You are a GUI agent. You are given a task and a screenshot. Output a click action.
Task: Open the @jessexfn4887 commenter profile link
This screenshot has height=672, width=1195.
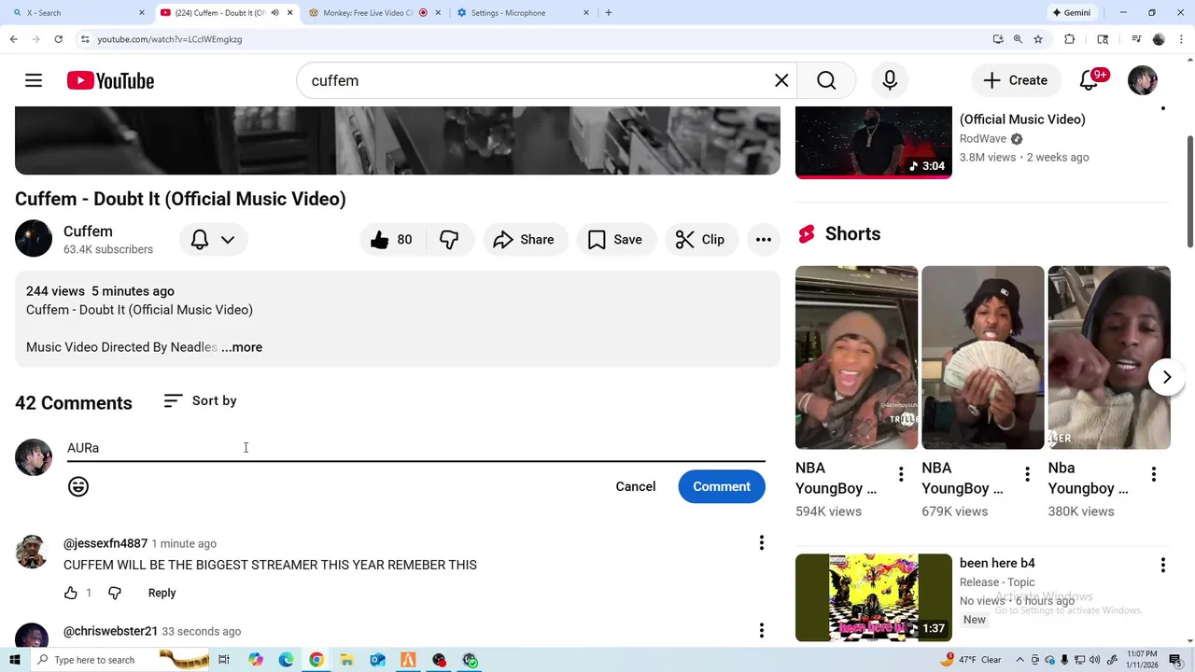pos(105,543)
